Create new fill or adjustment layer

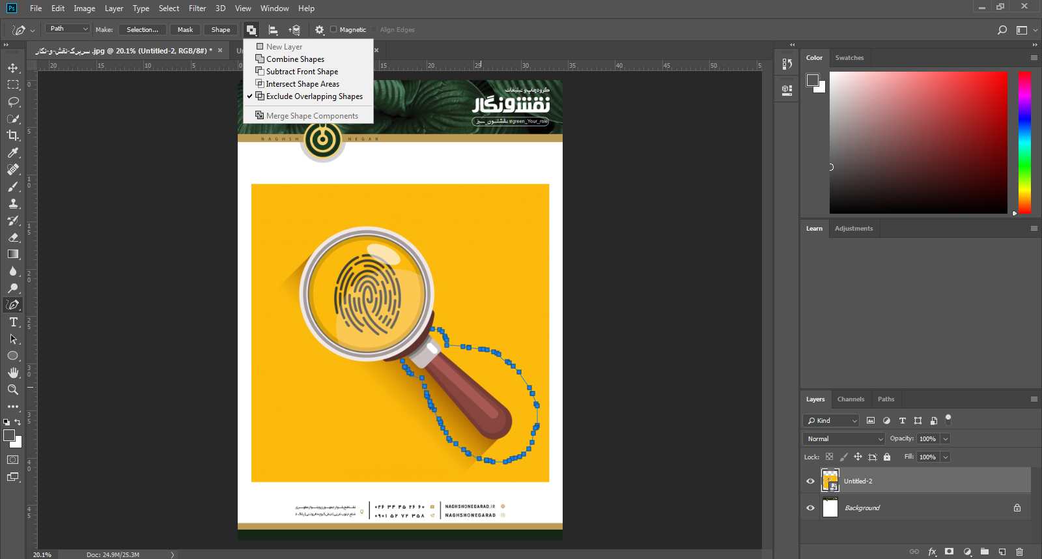pyautogui.click(x=967, y=551)
